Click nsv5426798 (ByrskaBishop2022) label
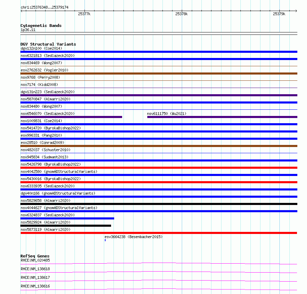The height and width of the screenshot is (294, 307). click(x=51, y=164)
